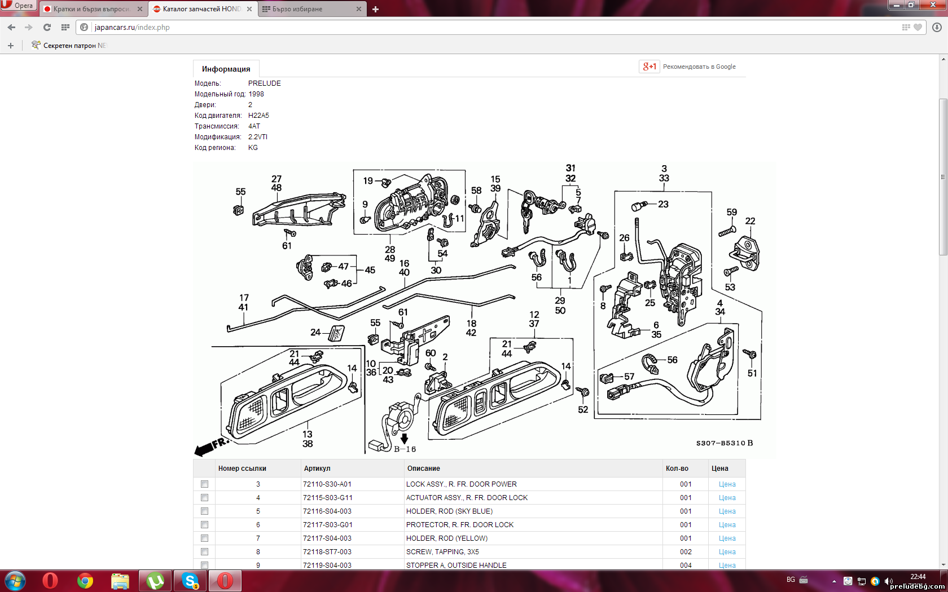Select the Информация tab
The width and height of the screenshot is (948, 592).
226,69
